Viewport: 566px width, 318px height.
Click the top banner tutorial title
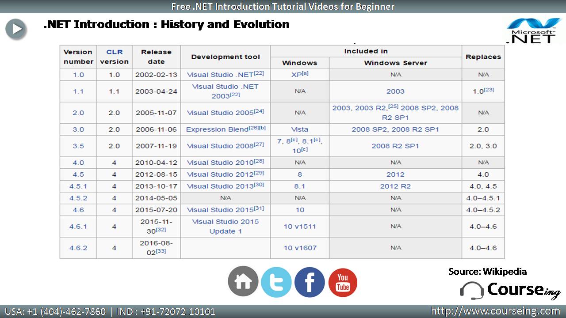(x=283, y=7)
